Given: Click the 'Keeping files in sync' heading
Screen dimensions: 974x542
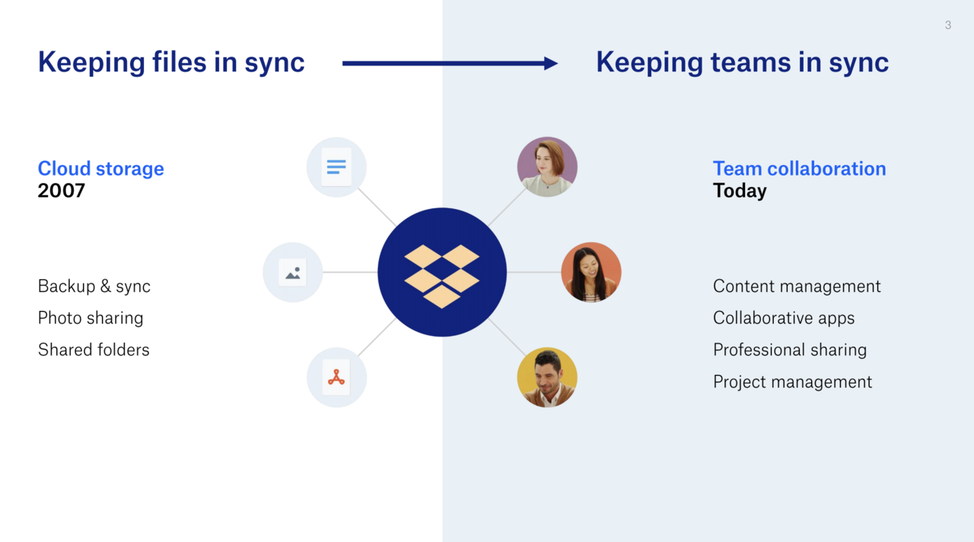Looking at the screenshot, I should [x=171, y=62].
